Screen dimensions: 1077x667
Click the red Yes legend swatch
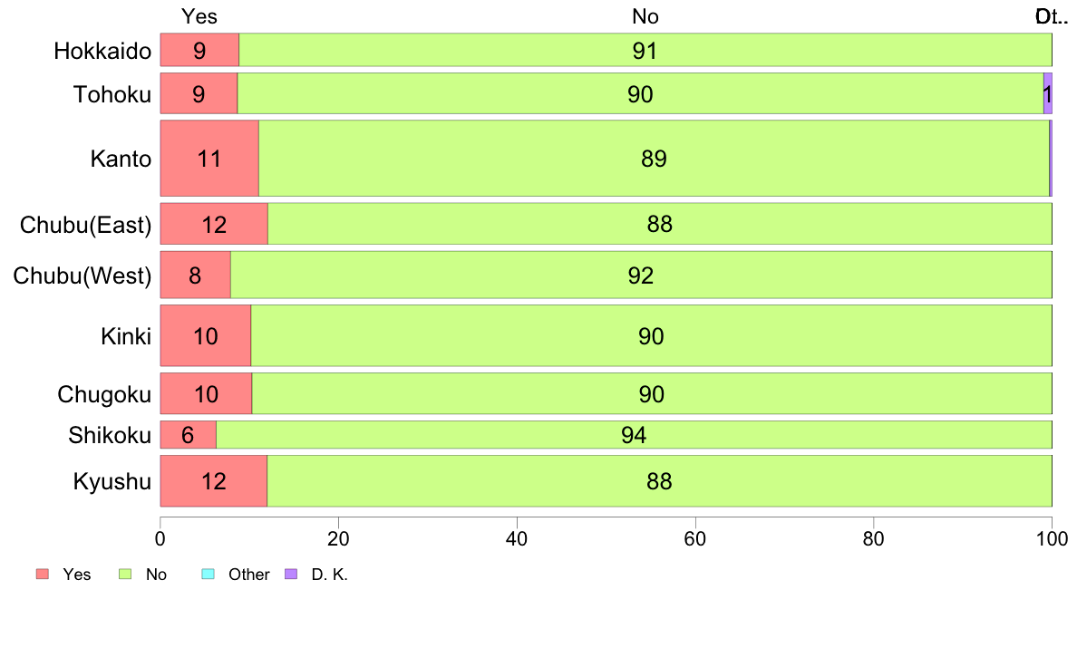tap(42, 575)
